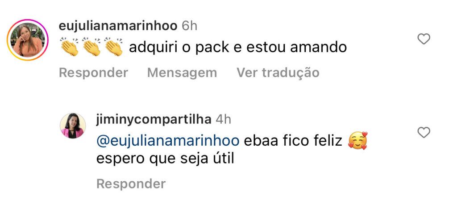Show translation with Ver tradução
Viewport: 457px width, 208px height.
click(278, 73)
